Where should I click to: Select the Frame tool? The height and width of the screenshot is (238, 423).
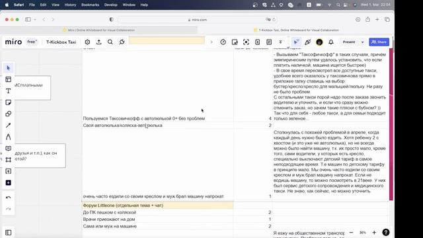[9, 160]
